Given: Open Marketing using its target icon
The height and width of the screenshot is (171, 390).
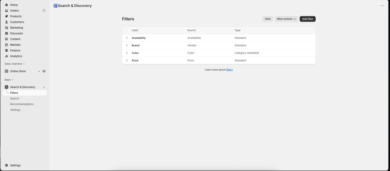Looking at the screenshot, I should (6, 28).
